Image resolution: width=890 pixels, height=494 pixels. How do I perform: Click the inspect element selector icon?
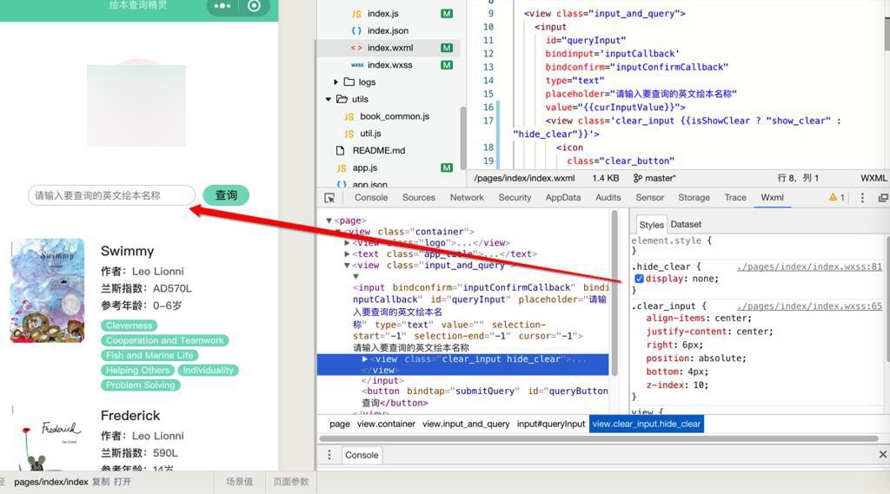[329, 198]
